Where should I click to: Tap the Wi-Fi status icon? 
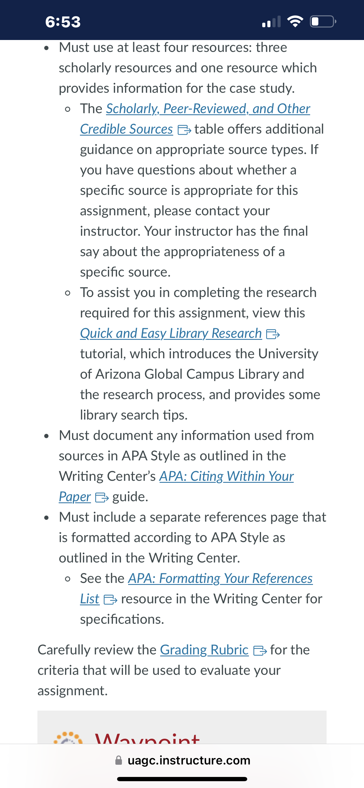pyautogui.click(x=295, y=21)
